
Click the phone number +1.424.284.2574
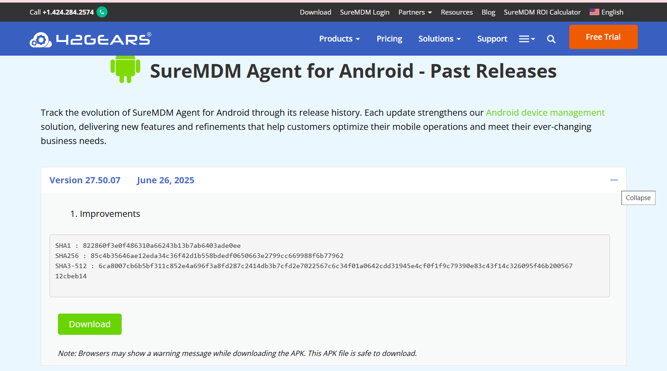[x=68, y=12]
